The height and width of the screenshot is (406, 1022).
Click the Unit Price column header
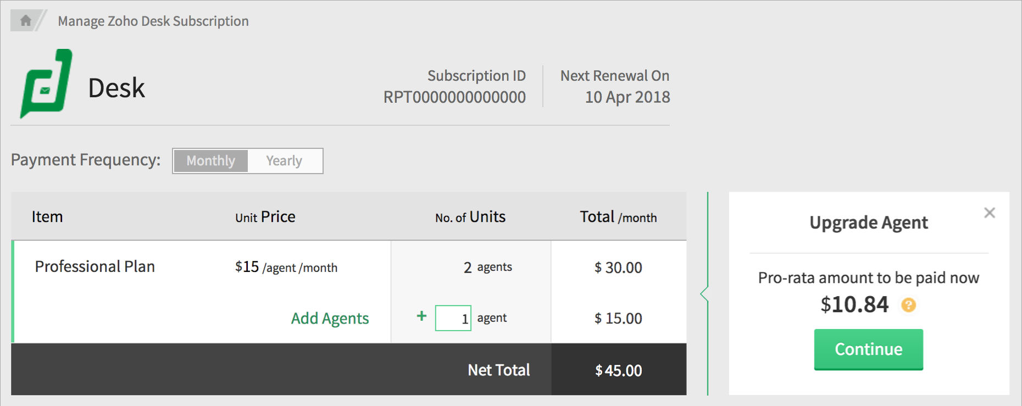(x=265, y=217)
